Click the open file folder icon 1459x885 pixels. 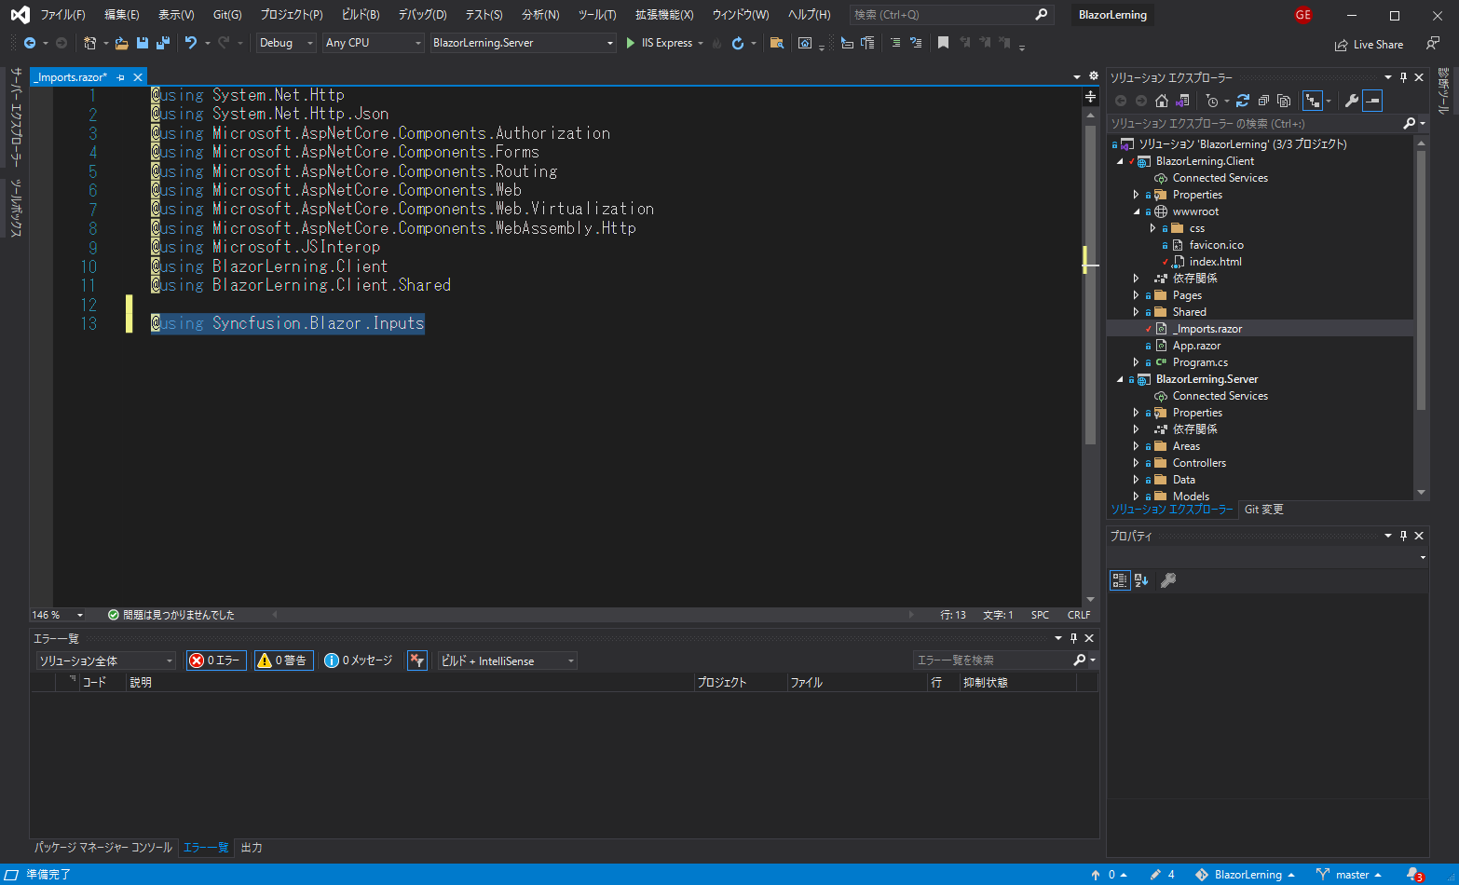[122, 43]
